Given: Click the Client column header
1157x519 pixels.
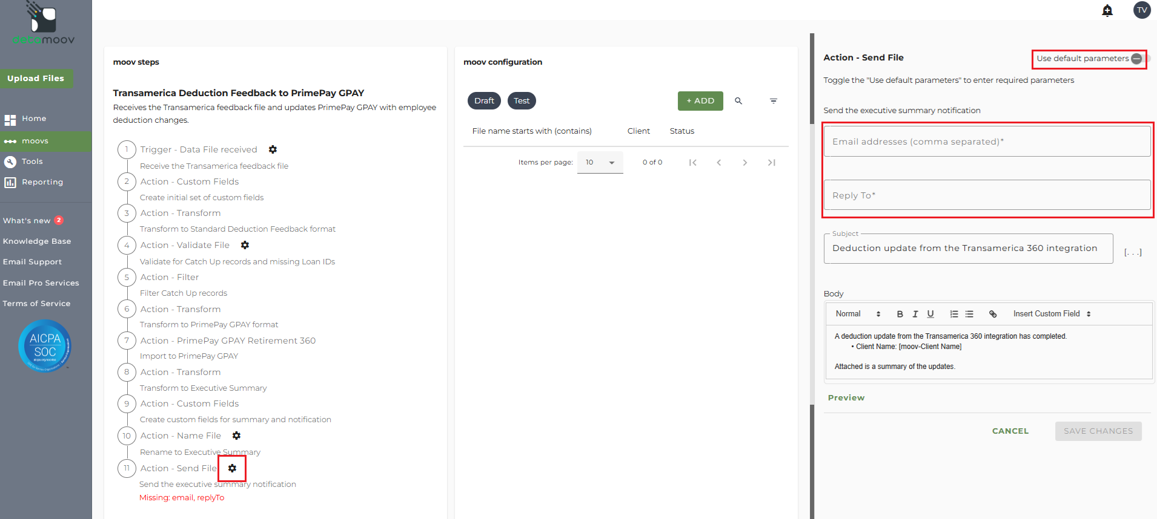Looking at the screenshot, I should click(638, 131).
